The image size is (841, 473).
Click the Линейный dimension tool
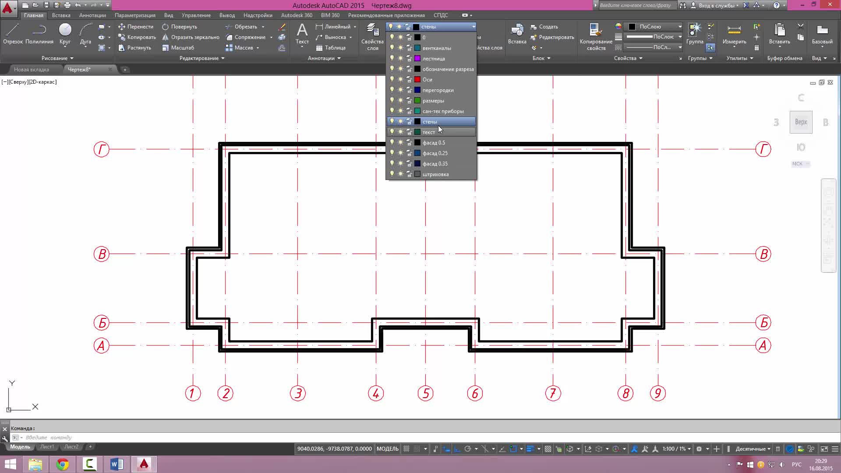click(333, 27)
